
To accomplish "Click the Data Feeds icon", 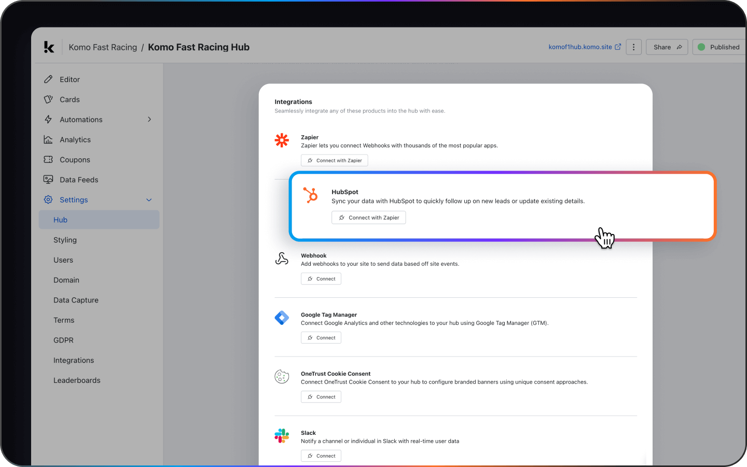I will click(x=48, y=180).
